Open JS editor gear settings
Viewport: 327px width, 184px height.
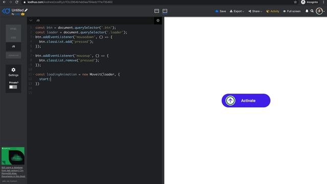[x=158, y=20]
